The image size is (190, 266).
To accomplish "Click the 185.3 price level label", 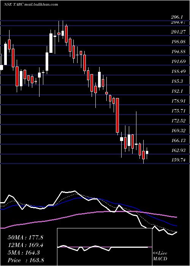I will (177, 81).
